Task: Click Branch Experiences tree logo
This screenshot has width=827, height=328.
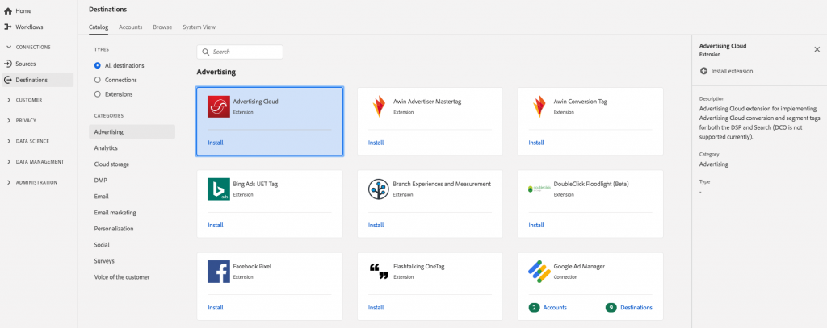Action: [379, 189]
